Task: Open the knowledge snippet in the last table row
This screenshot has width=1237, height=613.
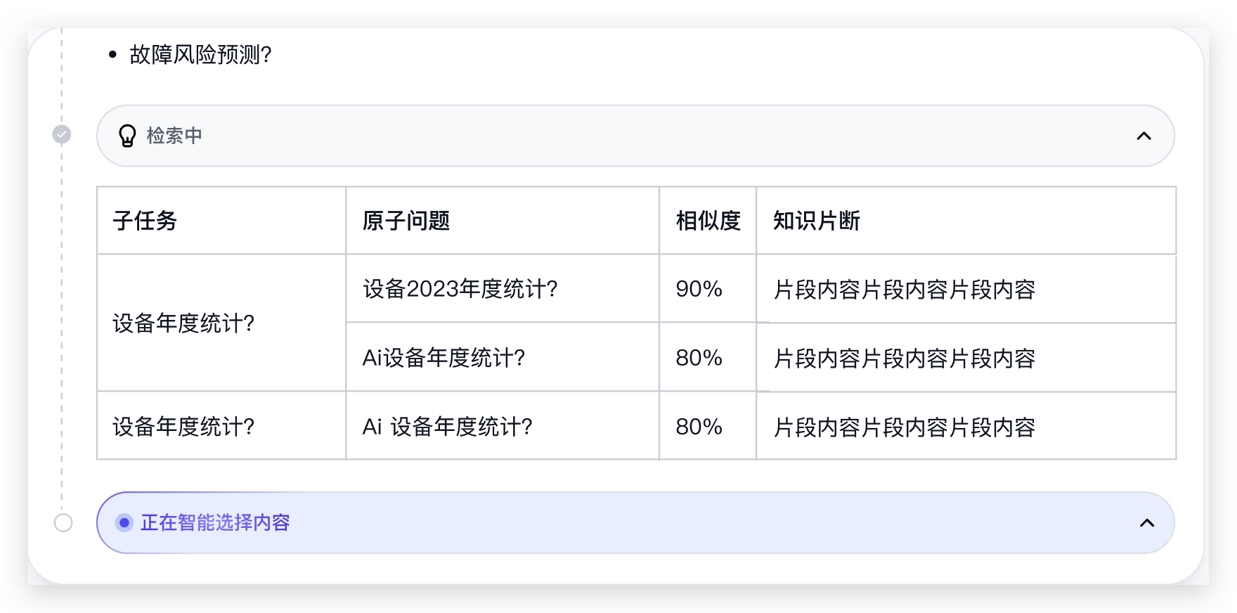Action: coord(905,427)
